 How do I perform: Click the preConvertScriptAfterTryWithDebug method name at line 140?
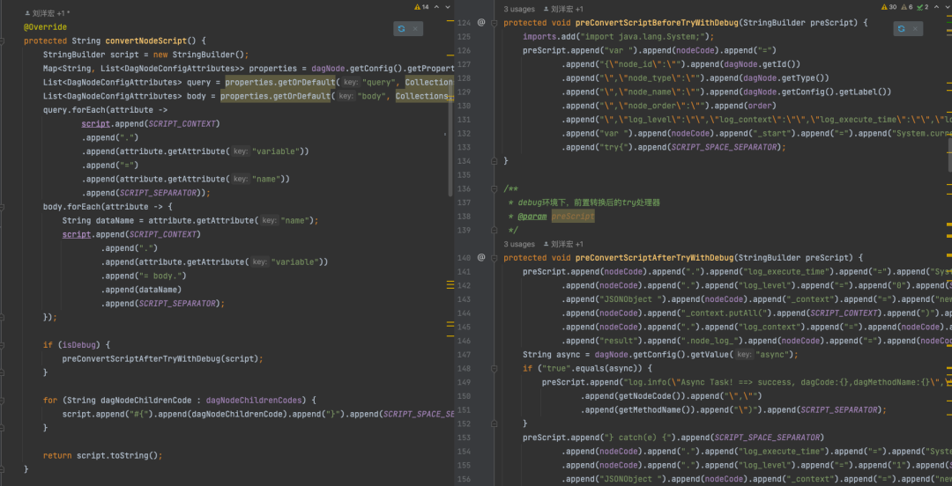[x=654, y=258]
